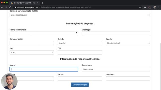Focus the Nome field of responsável técnico
The width and height of the screenshot is (161, 90).
[x=44, y=69]
